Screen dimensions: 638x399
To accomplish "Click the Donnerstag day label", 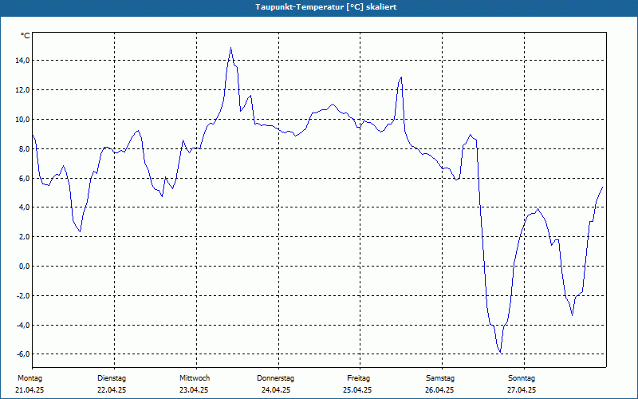I will (x=275, y=378).
